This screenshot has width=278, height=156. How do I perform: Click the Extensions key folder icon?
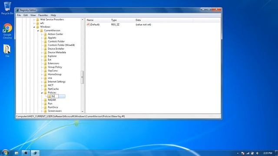[45, 64]
